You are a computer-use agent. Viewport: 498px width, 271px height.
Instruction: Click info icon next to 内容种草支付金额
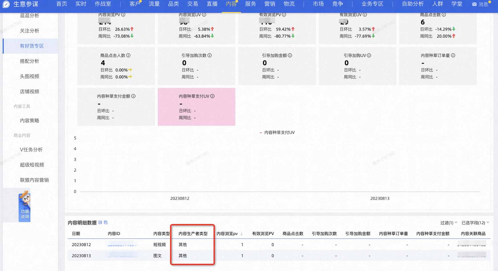133,96
